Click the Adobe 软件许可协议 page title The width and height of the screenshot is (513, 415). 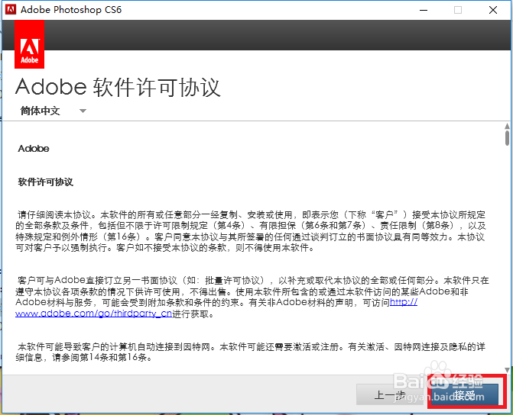tap(118, 87)
